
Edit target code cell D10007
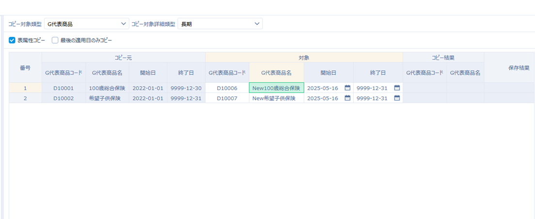pyautogui.click(x=227, y=98)
